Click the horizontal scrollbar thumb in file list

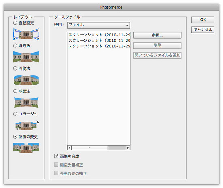(117, 147)
